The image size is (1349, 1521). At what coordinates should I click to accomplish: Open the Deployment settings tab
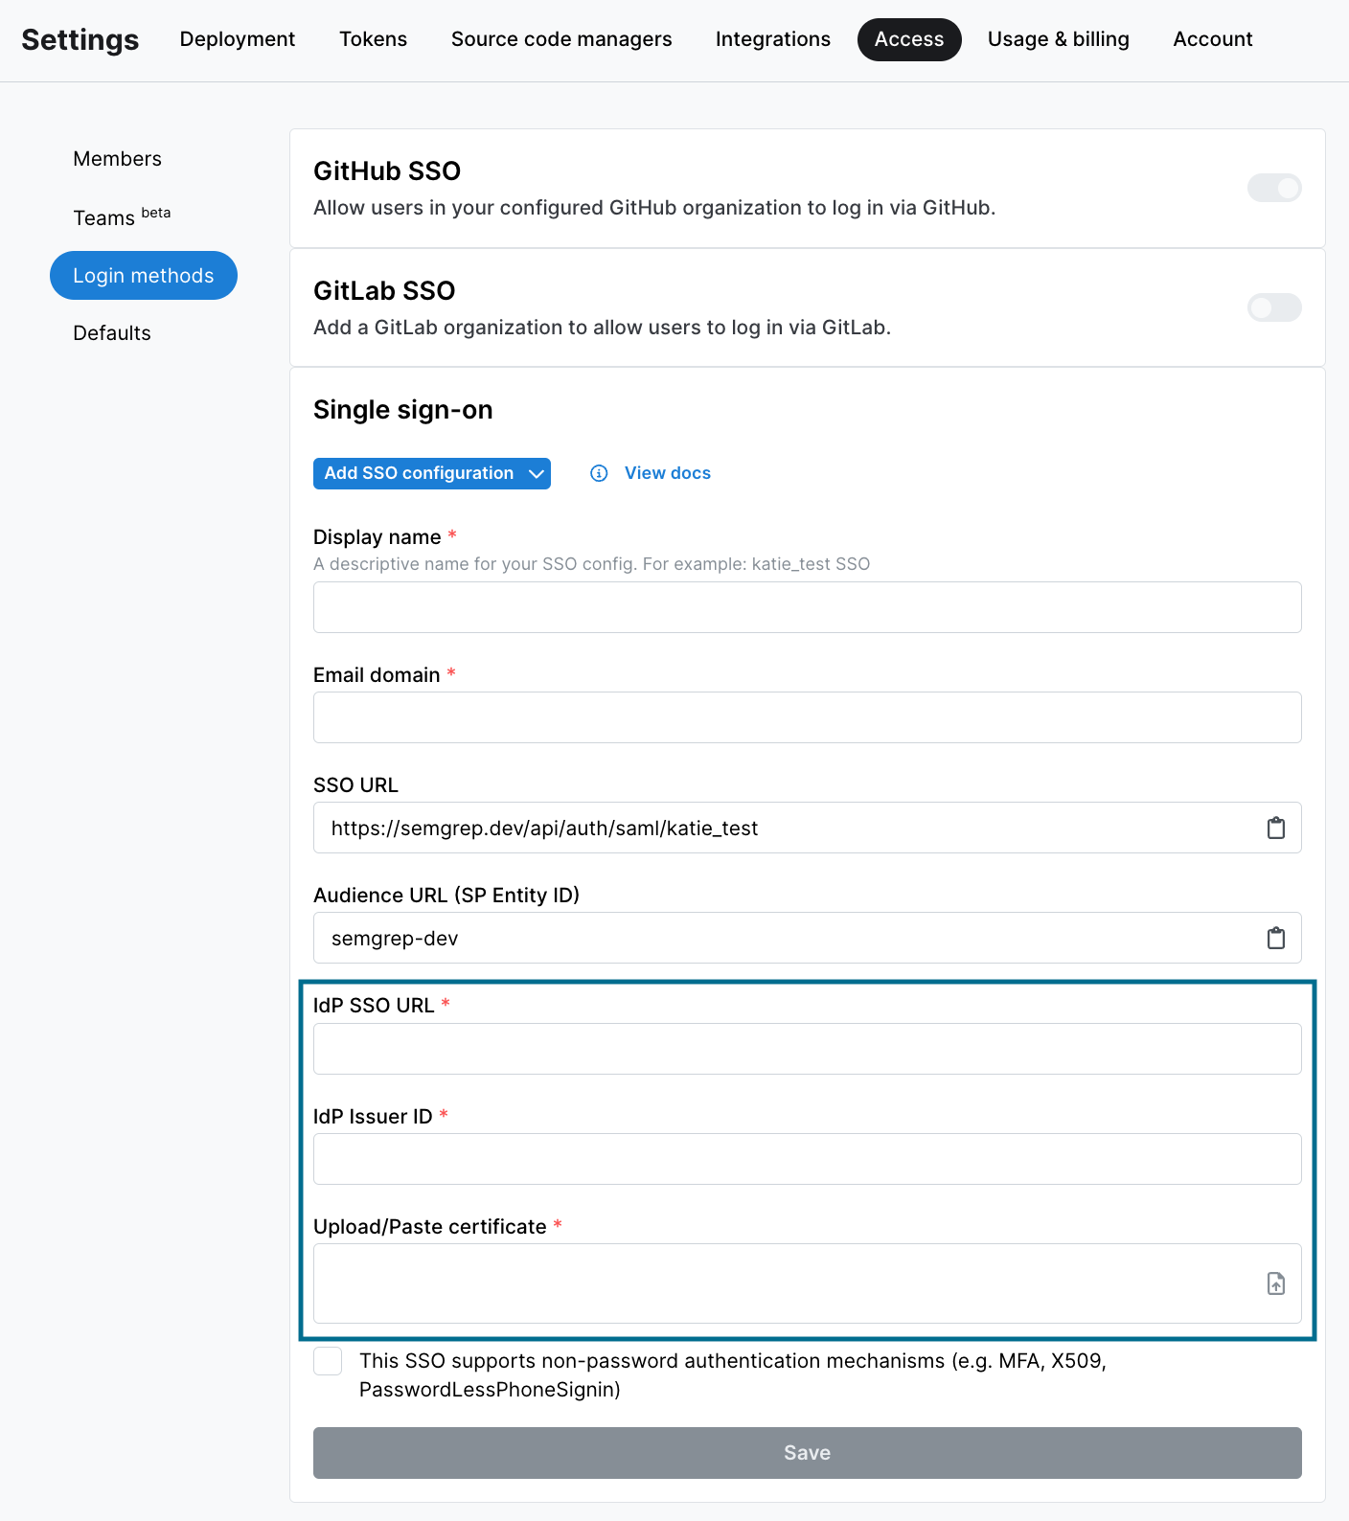[x=237, y=39]
